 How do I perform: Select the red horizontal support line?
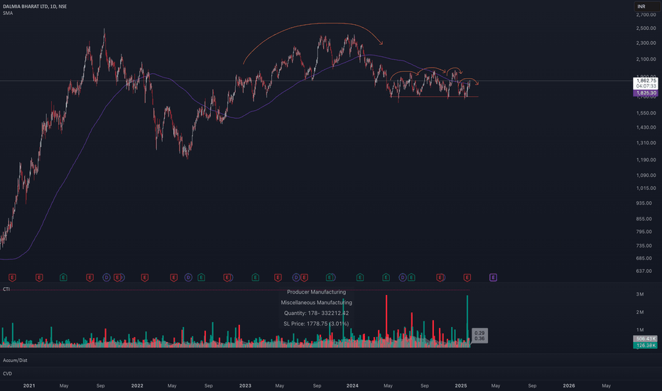click(x=438, y=97)
